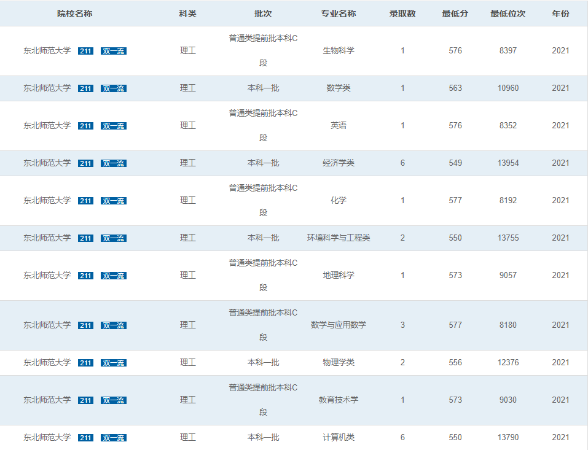This screenshot has width=588, height=450.
Task: Click the 211 badge in the 地理科学 row
Action: [x=85, y=276]
